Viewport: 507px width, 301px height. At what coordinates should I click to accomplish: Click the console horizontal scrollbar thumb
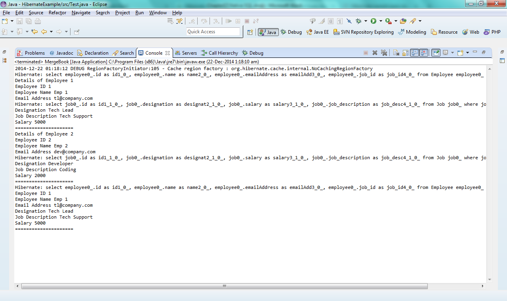pyautogui.click(x=224, y=286)
